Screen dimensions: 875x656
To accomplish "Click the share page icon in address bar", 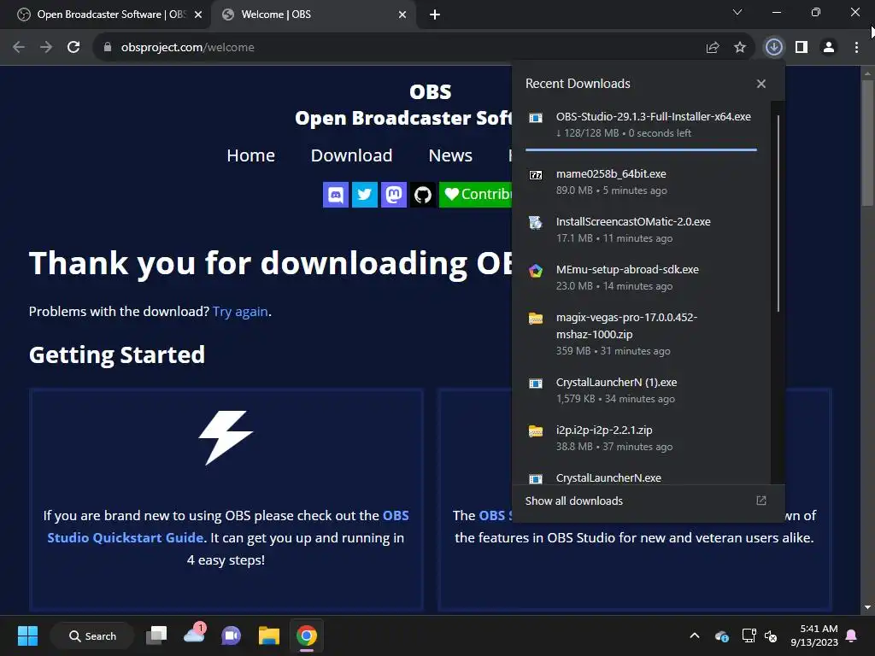I will point(713,48).
